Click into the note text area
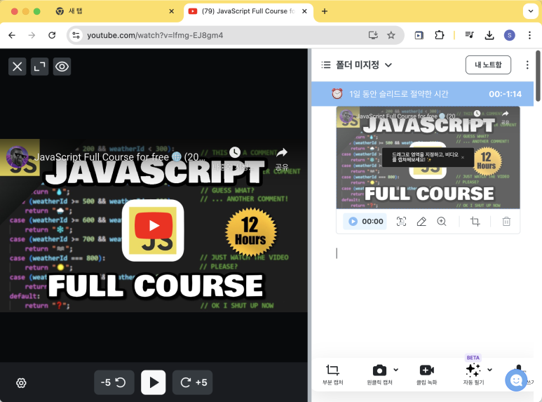The width and height of the screenshot is (542, 402). [428, 253]
